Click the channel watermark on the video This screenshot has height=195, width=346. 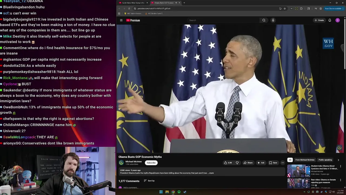340,148
